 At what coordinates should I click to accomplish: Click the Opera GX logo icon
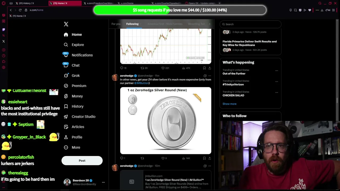(3, 3)
